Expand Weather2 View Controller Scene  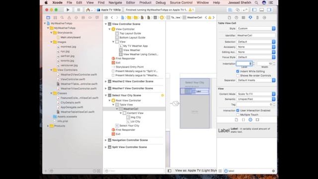pyautogui.click(x=106, y=82)
